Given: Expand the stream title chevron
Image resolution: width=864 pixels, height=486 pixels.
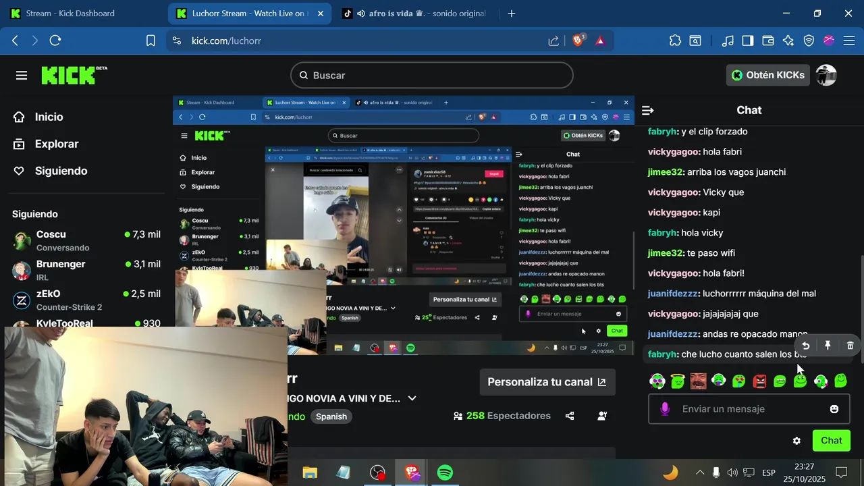Looking at the screenshot, I should pos(412,398).
